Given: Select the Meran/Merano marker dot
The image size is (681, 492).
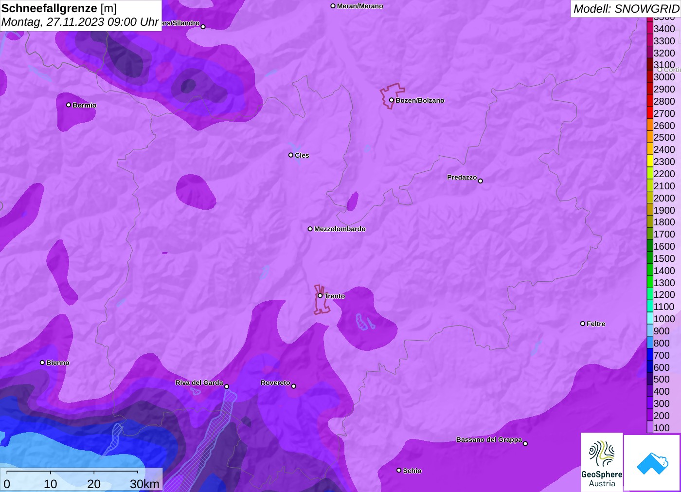Looking at the screenshot, I should (x=333, y=6).
